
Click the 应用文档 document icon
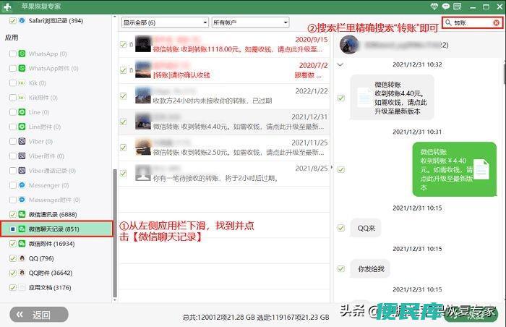pyautogui.click(x=22, y=287)
